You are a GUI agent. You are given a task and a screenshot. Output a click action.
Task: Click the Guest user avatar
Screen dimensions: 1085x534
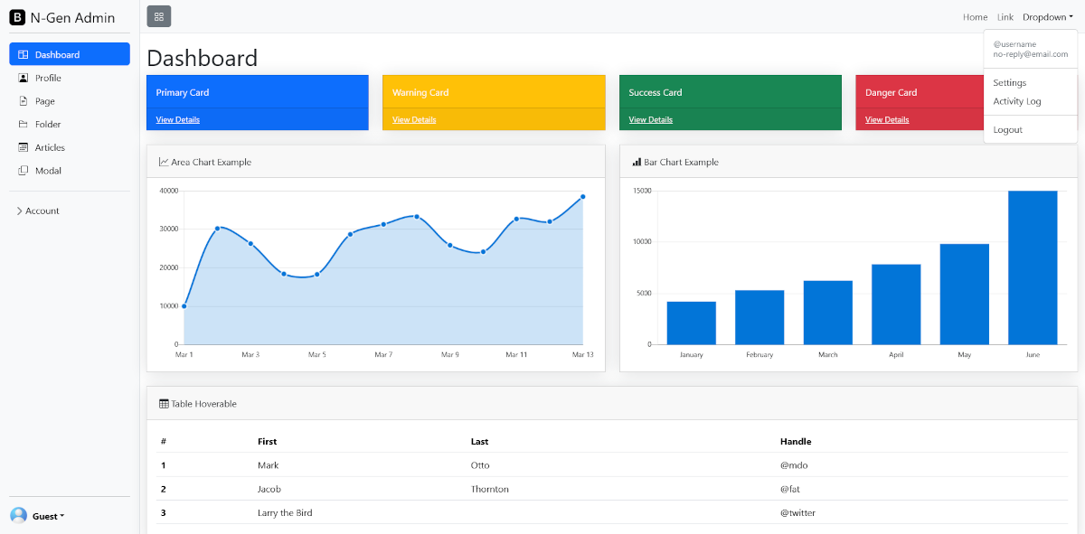pyautogui.click(x=18, y=515)
